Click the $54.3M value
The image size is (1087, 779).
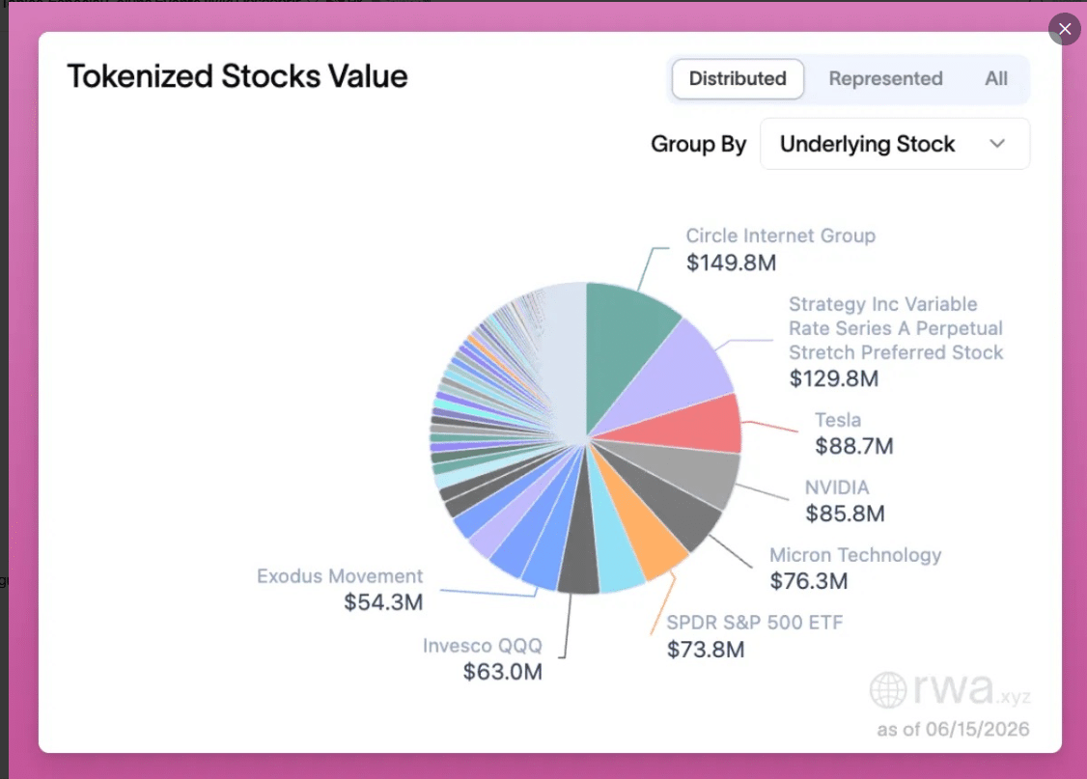pyautogui.click(x=383, y=603)
